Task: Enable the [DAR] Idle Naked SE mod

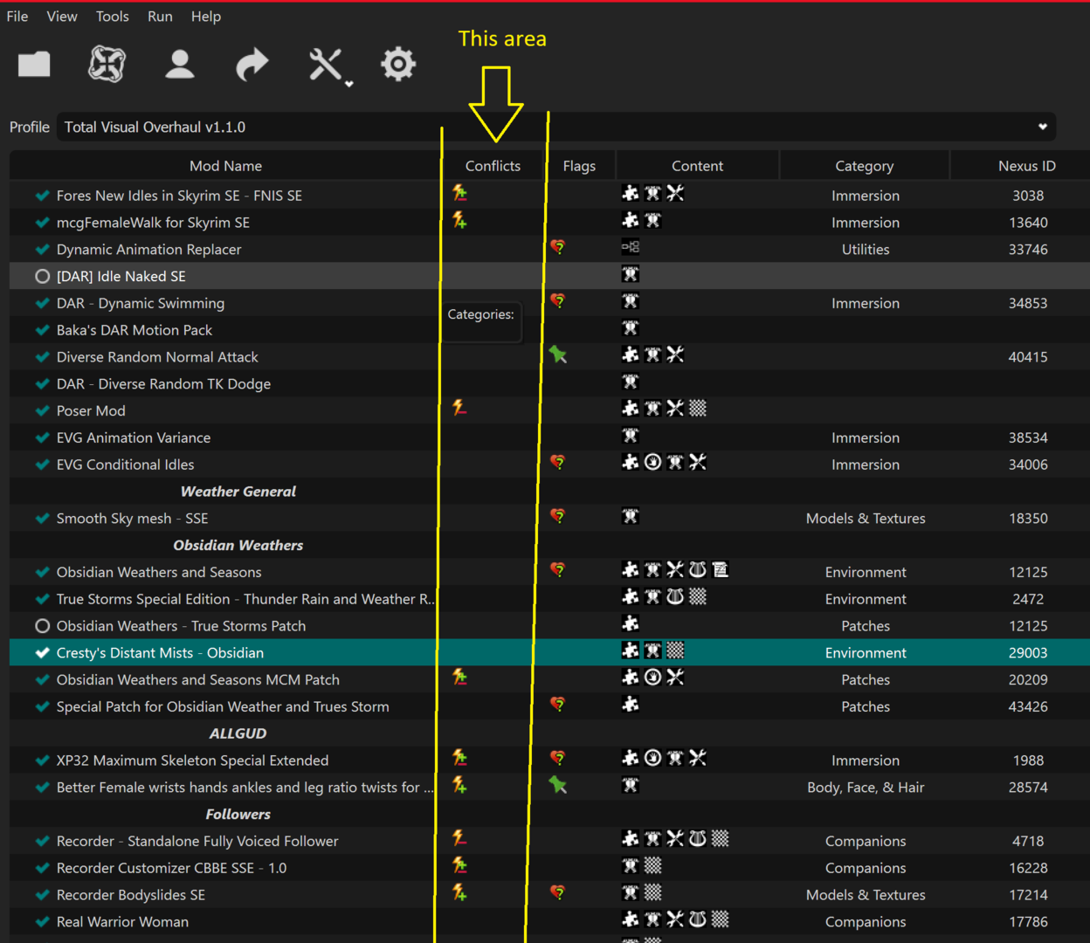Action: point(42,276)
